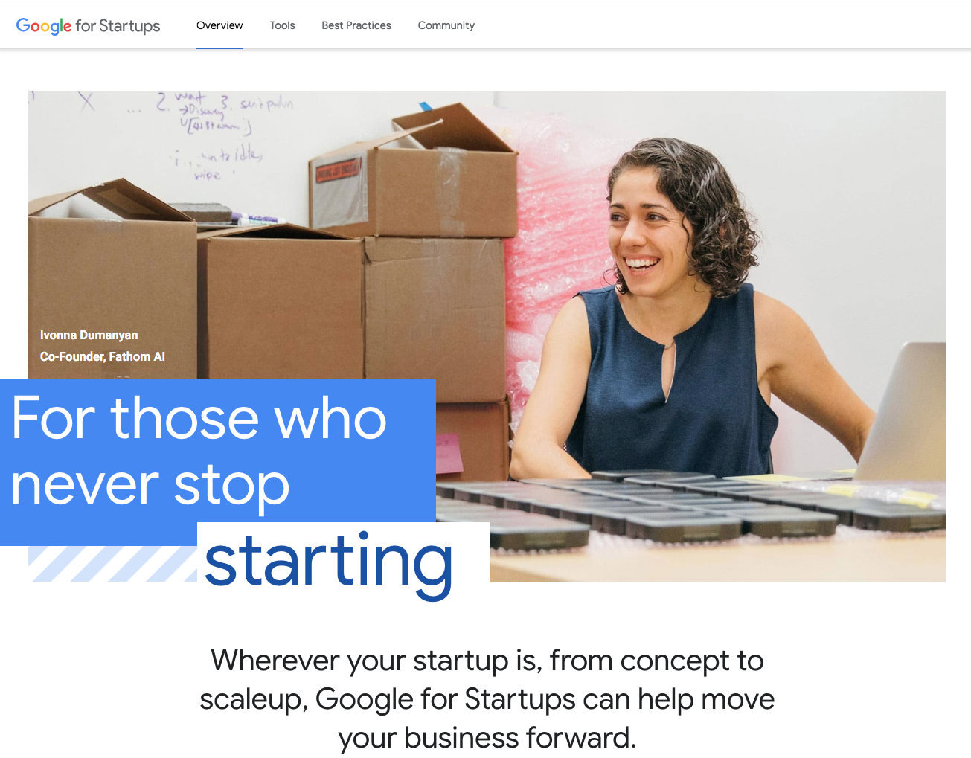This screenshot has height=758, width=971.
Task: Click the Google for Startups logo
Action: 88,26
